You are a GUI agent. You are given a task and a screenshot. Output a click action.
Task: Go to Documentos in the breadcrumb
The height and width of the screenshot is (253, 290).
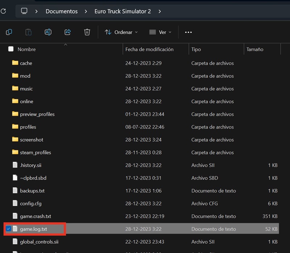(x=62, y=12)
